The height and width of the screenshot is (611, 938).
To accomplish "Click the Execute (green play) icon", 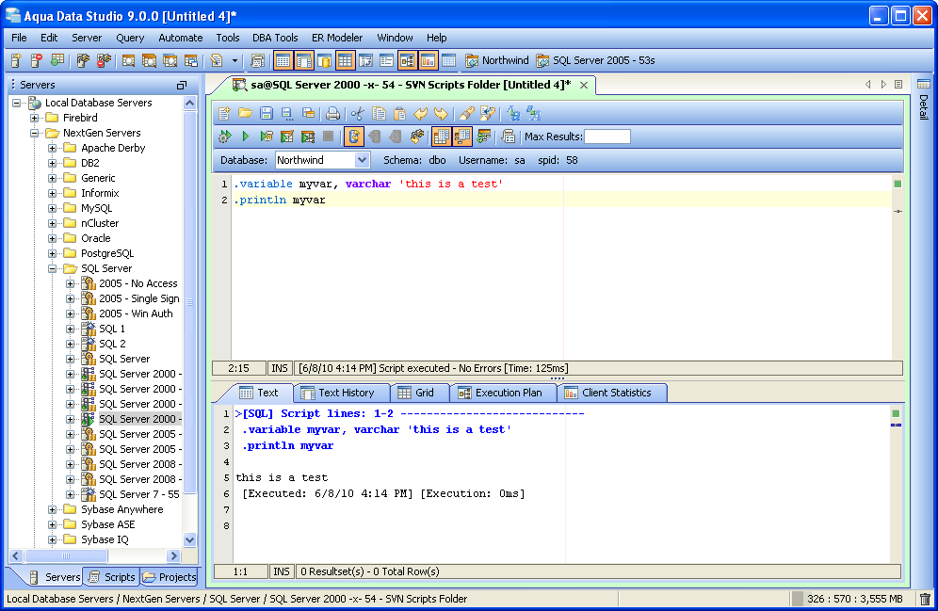I will tap(245, 137).
